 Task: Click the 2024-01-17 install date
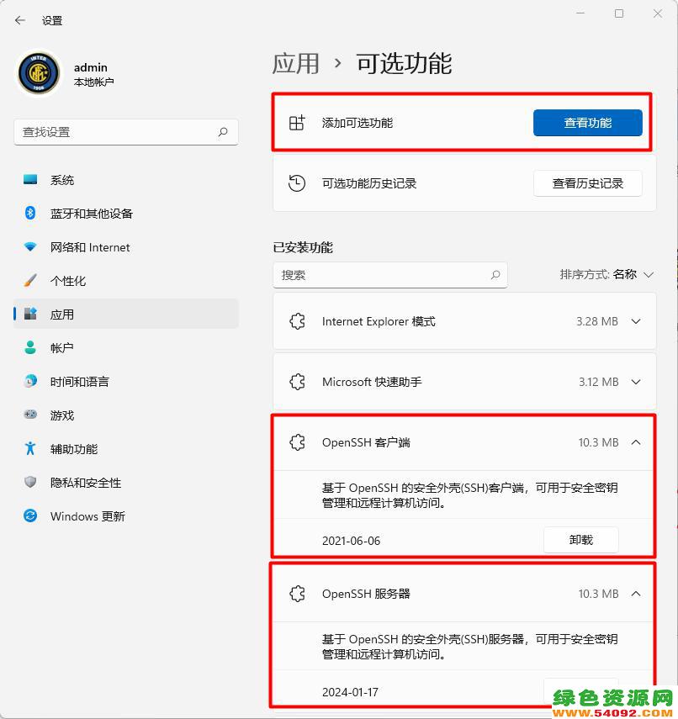pos(350,692)
